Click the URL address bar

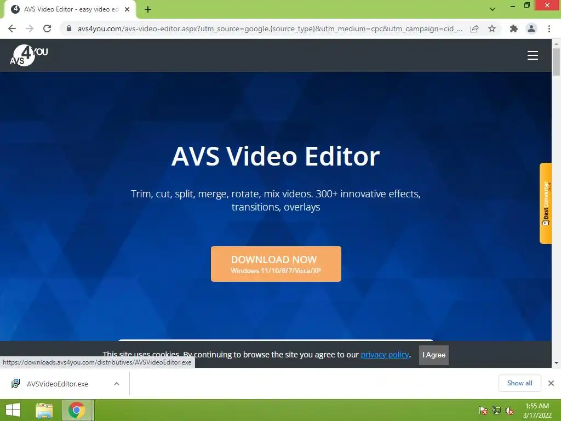pos(270,29)
